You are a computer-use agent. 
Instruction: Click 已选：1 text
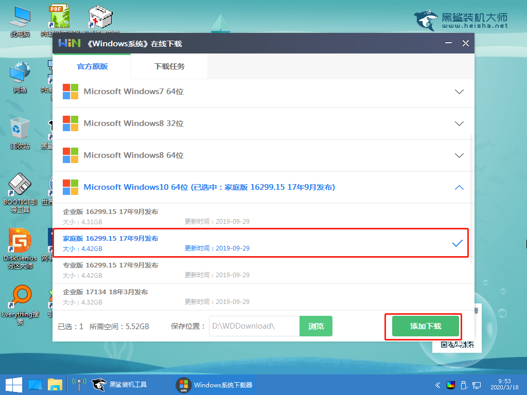(71, 327)
